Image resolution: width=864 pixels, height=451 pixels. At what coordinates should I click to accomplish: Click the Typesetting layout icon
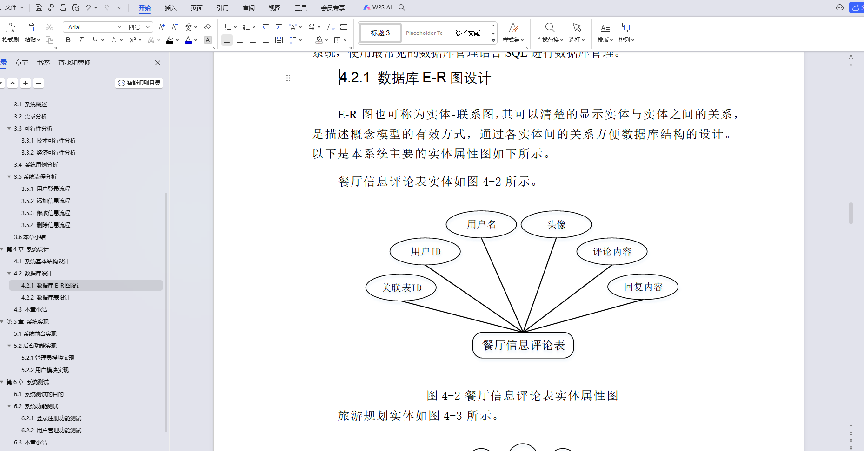(605, 28)
